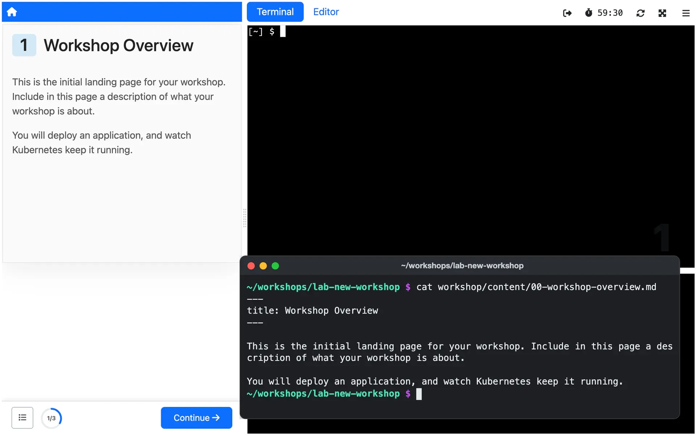
Task: Maximize the lab-new-workshop terminal window
Action: tap(276, 266)
